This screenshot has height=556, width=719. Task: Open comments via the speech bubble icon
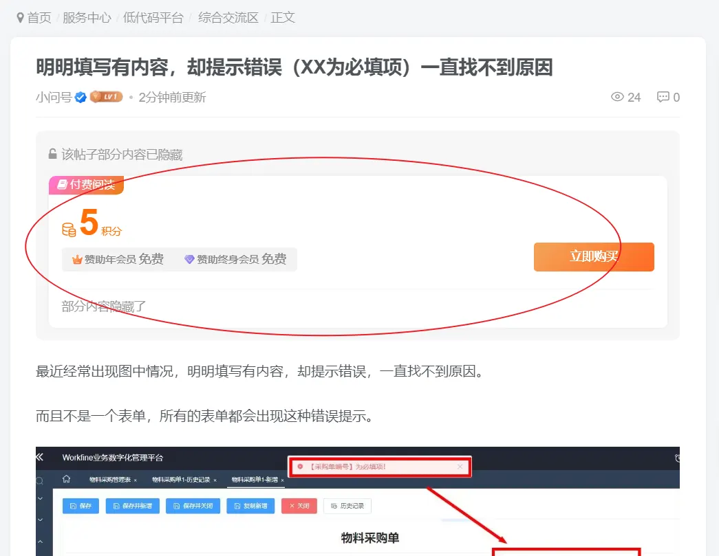pos(663,97)
